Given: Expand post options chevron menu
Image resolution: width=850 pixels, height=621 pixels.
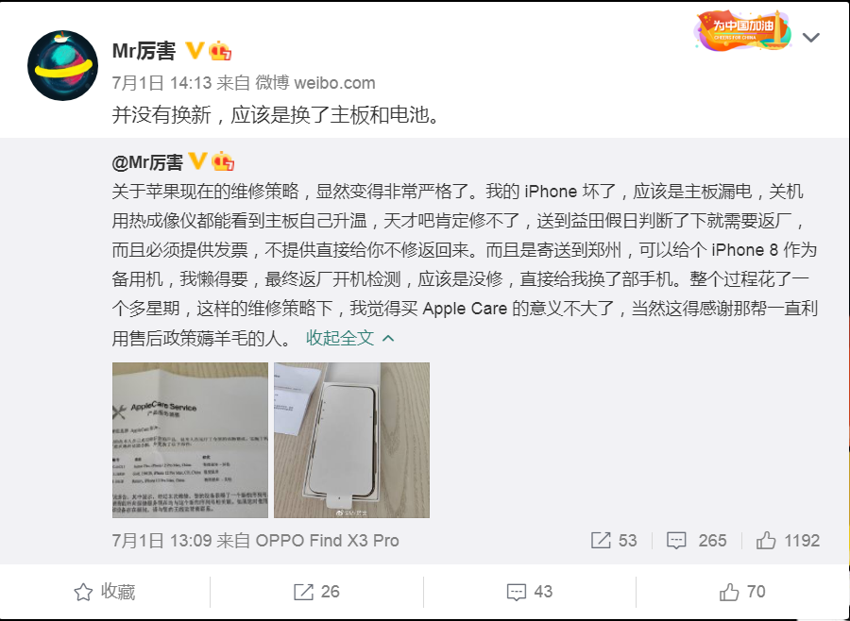Looking at the screenshot, I should pos(810,38).
